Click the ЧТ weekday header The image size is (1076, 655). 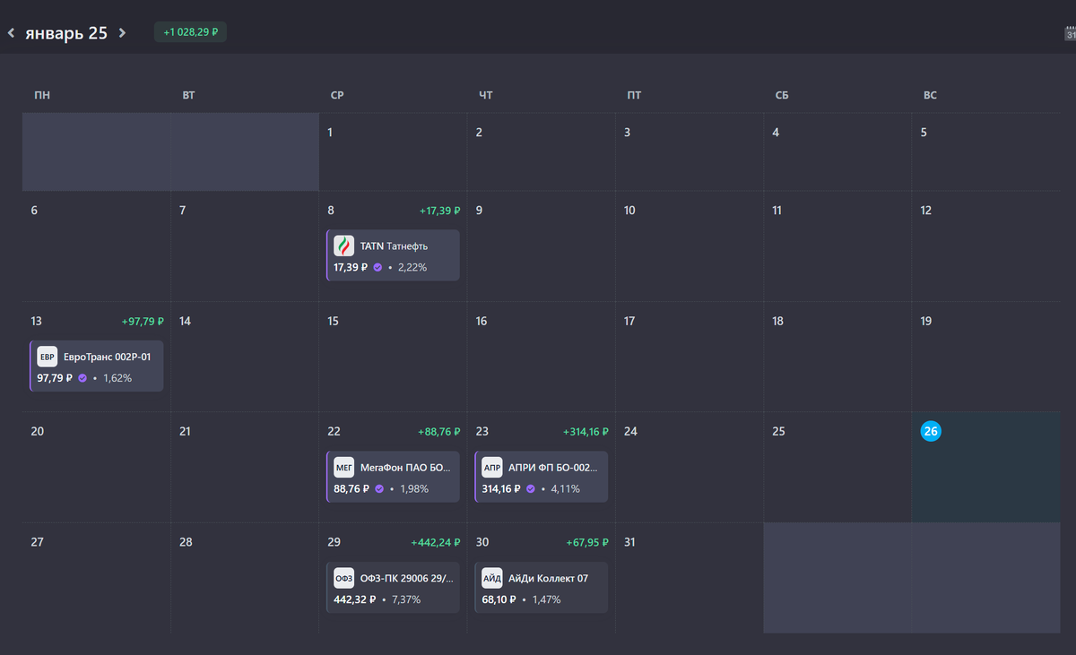pos(486,95)
